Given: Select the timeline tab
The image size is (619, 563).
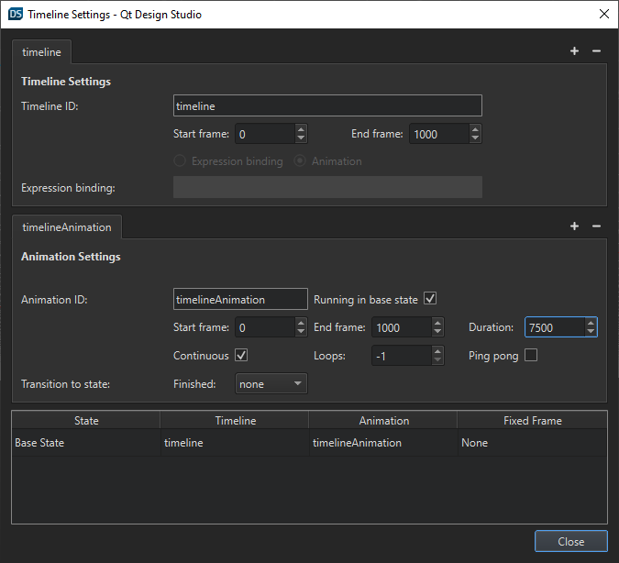Looking at the screenshot, I should point(41,52).
